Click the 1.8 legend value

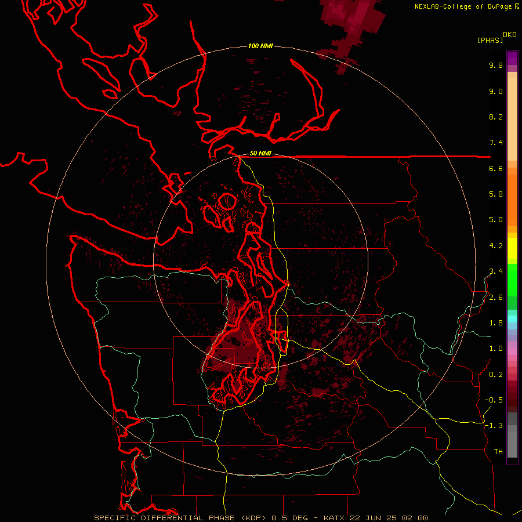click(x=496, y=323)
